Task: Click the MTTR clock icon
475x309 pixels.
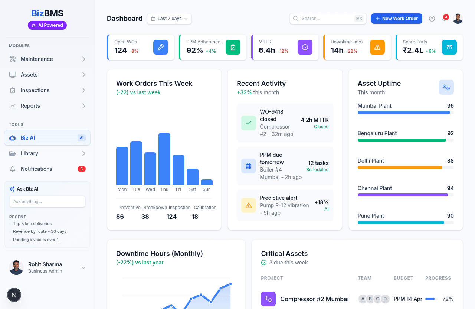Action: click(x=305, y=47)
